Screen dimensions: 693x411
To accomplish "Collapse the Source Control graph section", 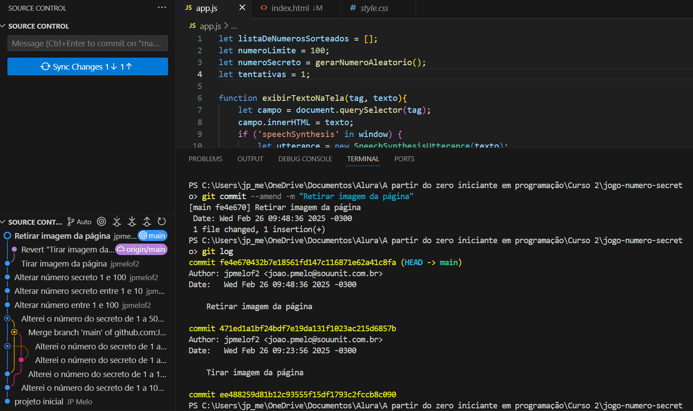I will pos(3,222).
